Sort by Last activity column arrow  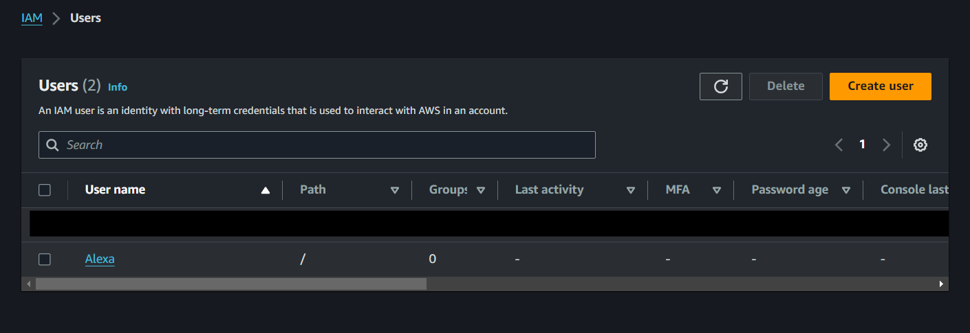pos(631,190)
